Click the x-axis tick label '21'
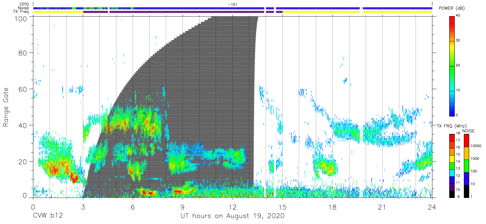Viewport: 486px width, 224px height. tap(382, 207)
